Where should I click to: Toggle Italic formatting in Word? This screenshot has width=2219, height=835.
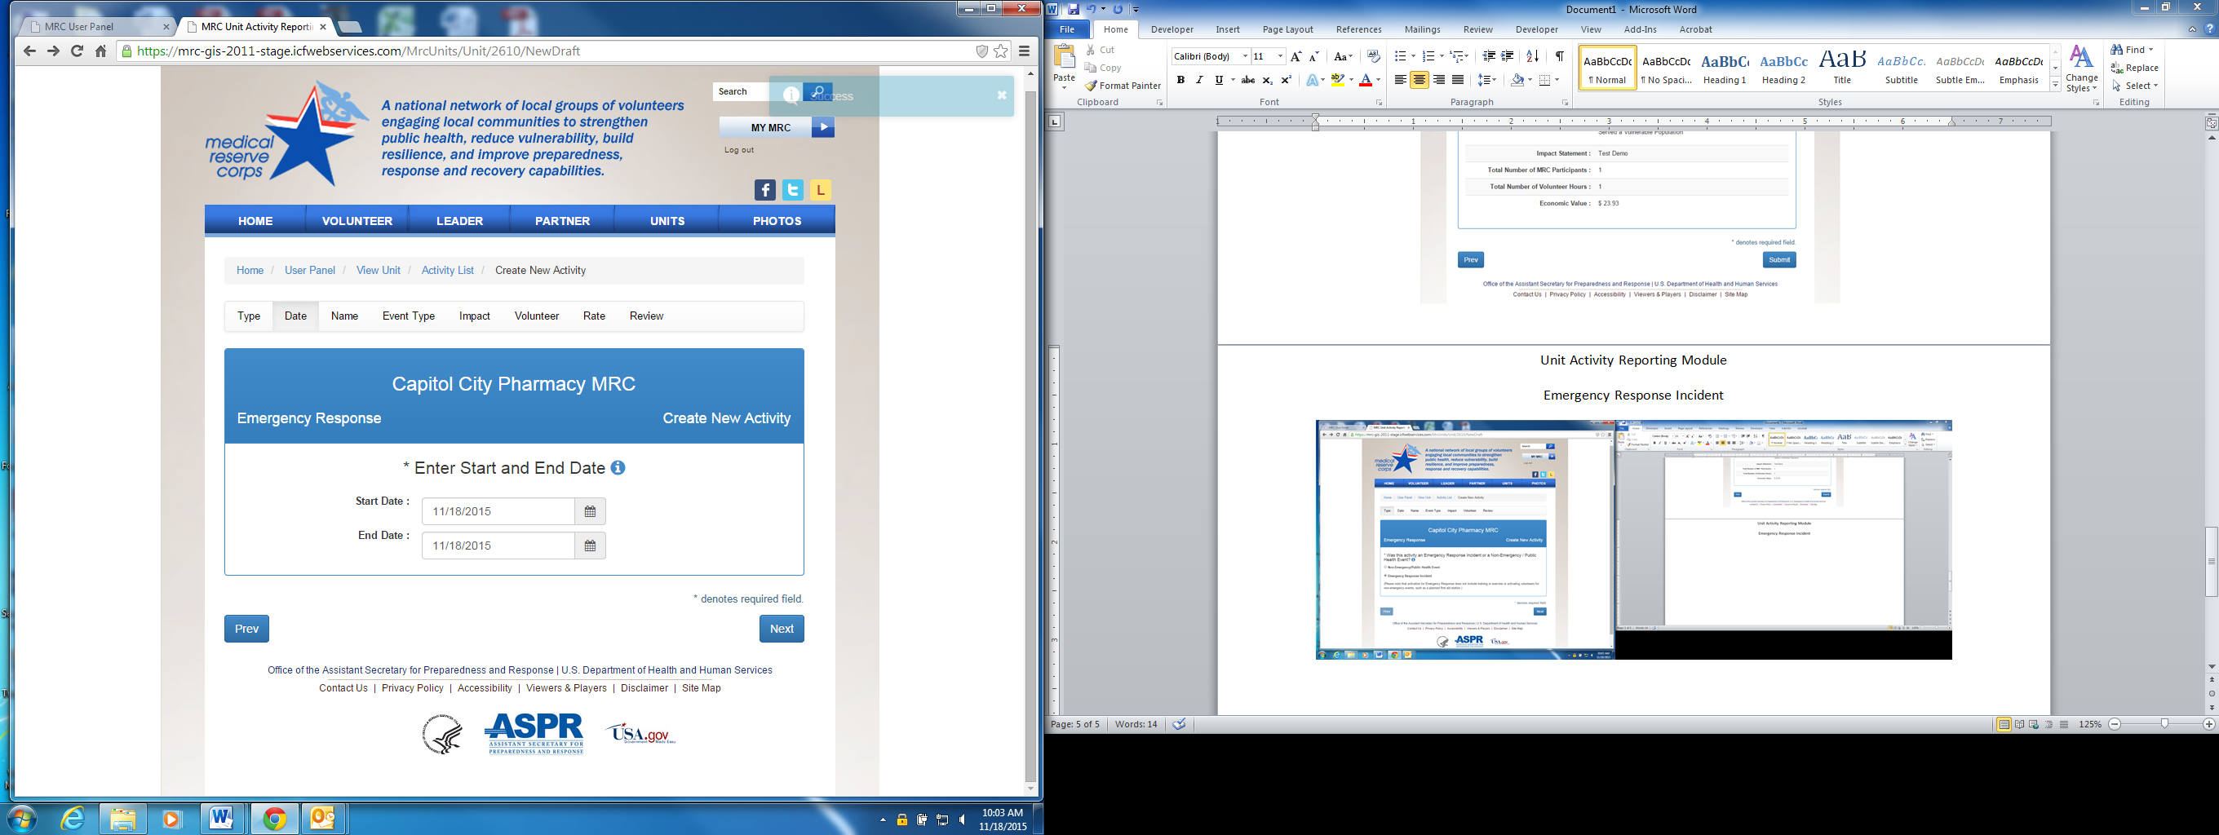pos(1199,80)
